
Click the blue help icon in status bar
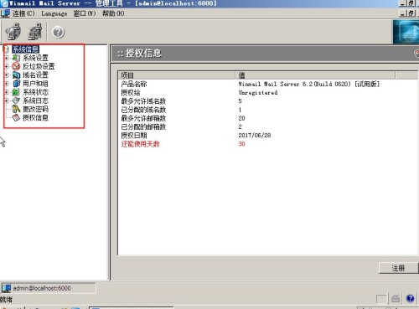point(410,299)
